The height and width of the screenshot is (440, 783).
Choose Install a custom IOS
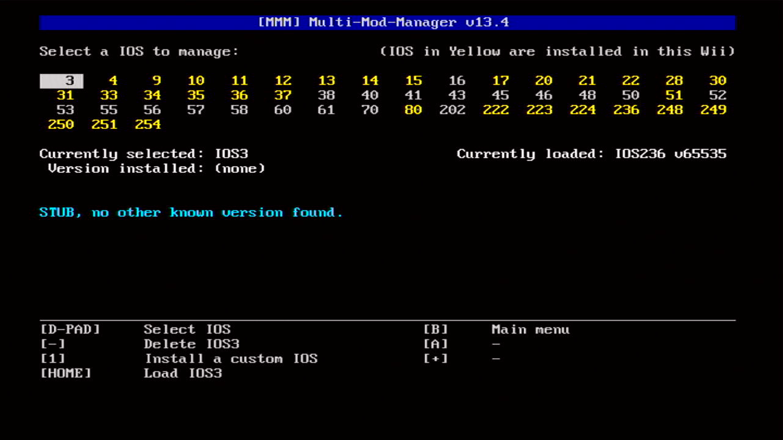[x=231, y=359]
